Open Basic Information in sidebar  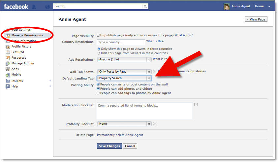(24, 41)
